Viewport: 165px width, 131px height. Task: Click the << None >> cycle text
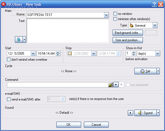pos(69,71)
